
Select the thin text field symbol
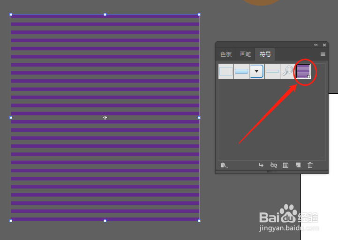tap(272, 71)
